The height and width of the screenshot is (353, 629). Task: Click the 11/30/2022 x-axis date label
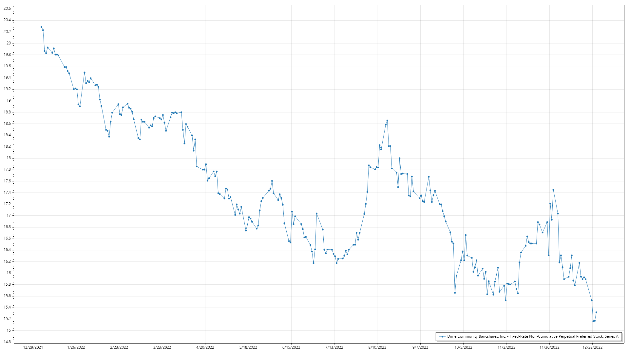point(549,347)
